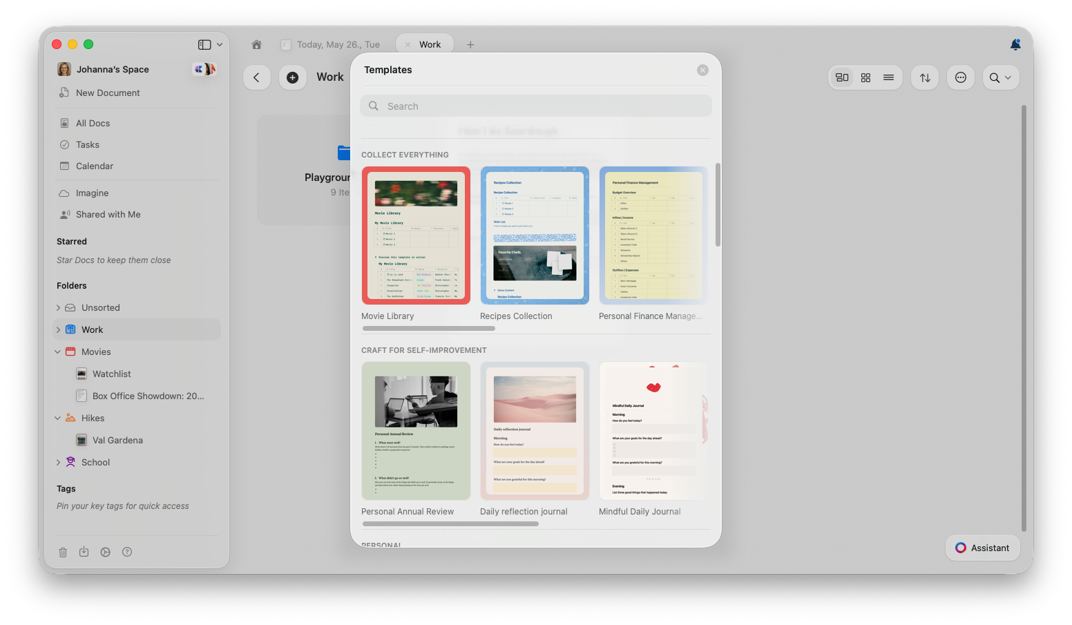Screen dimensions: 1072x625
Task: Choose the Personal Finance Management template
Action: pyautogui.click(x=653, y=235)
